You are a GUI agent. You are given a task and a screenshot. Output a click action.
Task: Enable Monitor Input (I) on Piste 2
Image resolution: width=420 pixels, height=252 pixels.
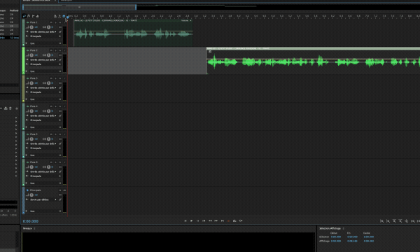point(64,50)
